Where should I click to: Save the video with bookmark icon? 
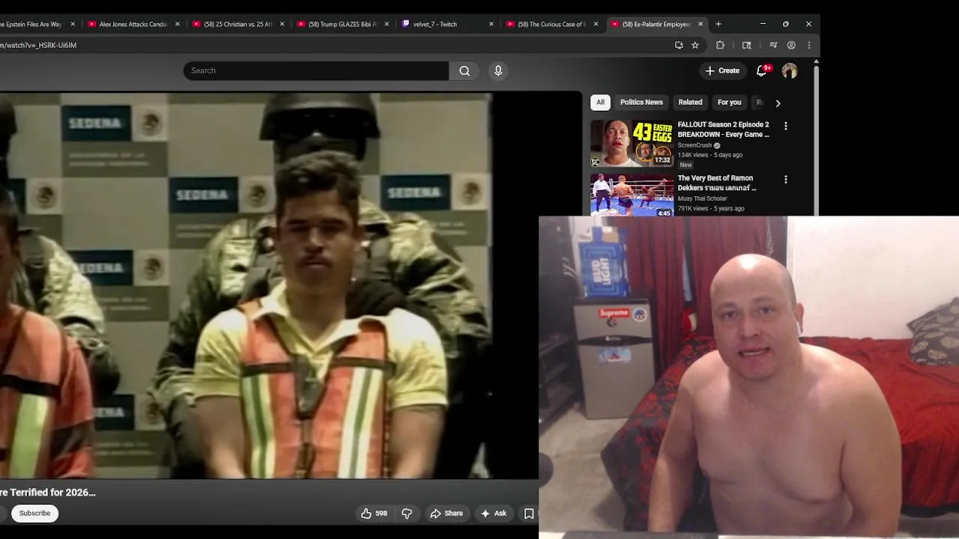[x=529, y=513]
